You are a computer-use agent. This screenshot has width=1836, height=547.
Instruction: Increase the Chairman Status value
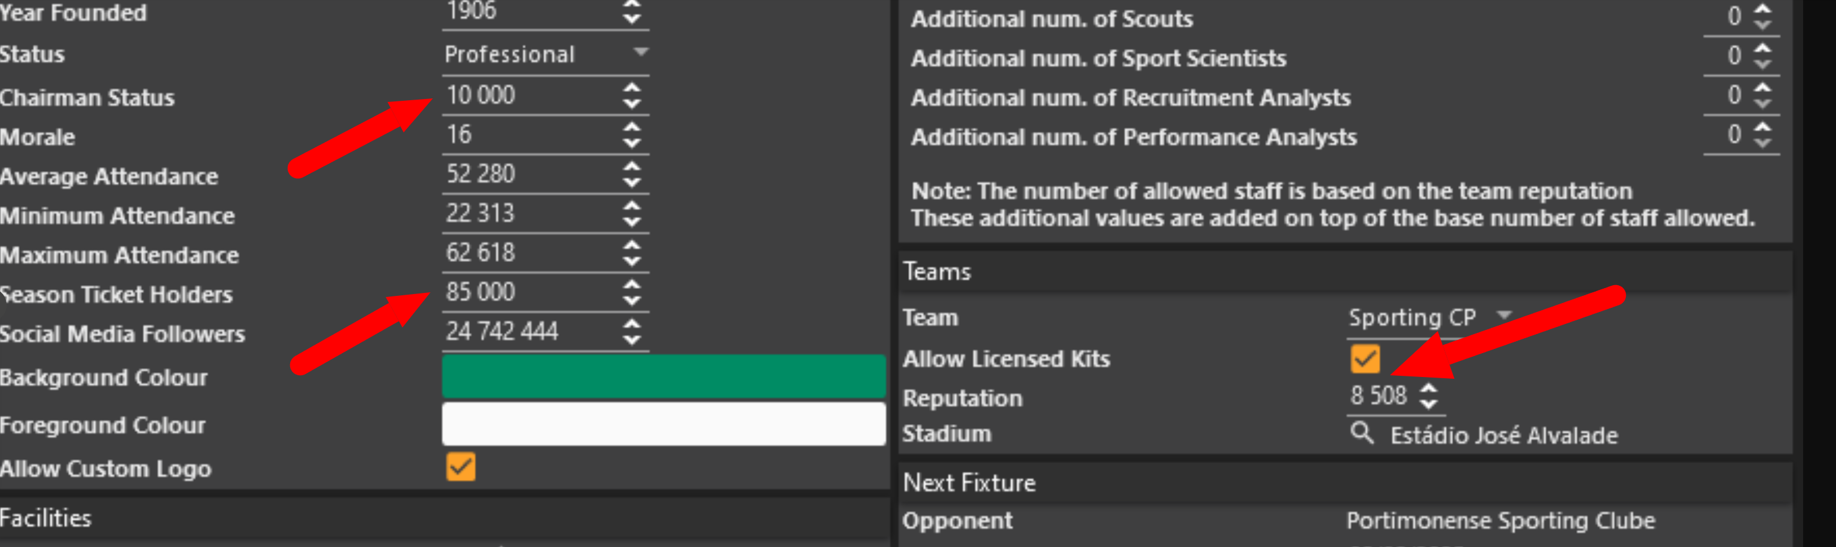tap(632, 88)
